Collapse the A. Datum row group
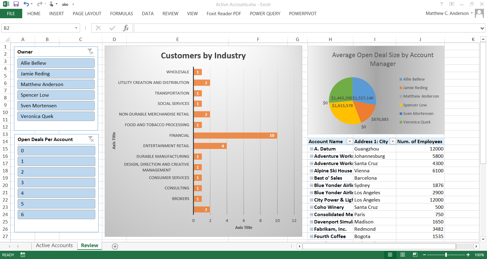 [x=311, y=149]
